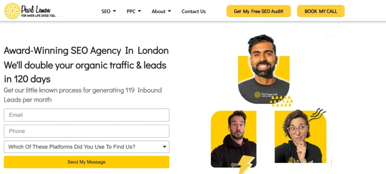Select the PPC navigation item

click(131, 11)
